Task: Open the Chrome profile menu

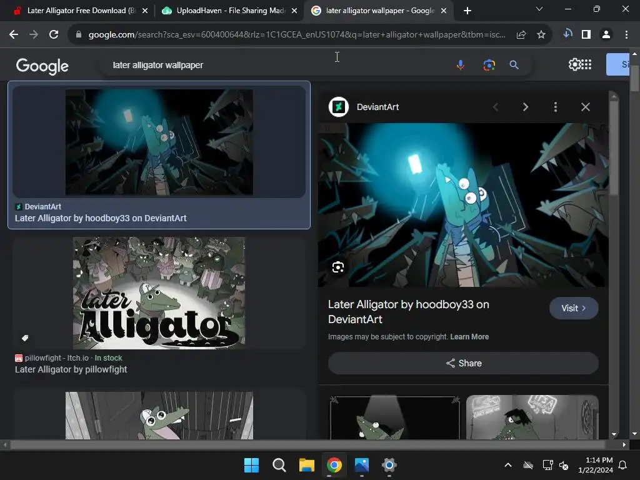Action: tap(606, 35)
